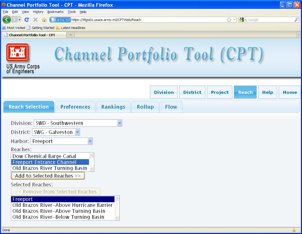
Task: Select Dow Chemical Barge Canal reach
Action: point(50,156)
